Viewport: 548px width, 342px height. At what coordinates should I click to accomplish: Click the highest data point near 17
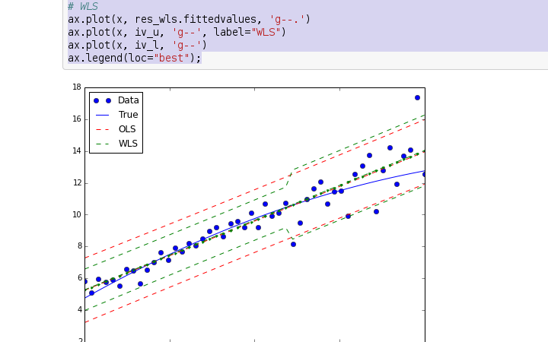coord(417,97)
